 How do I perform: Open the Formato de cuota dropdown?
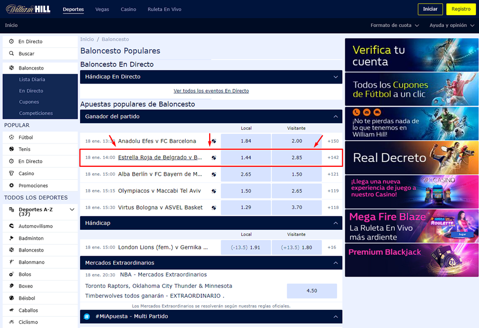tap(395, 25)
